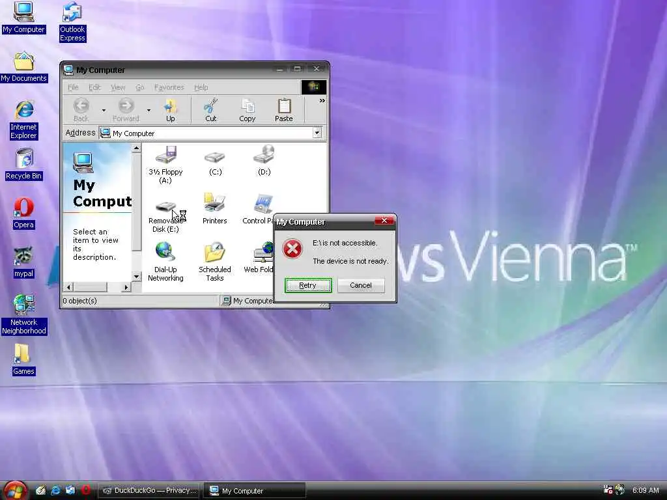Open the Games desktop folder
This screenshot has height=500, width=667.
tap(23, 359)
